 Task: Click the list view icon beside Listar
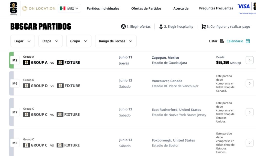pos(222,41)
